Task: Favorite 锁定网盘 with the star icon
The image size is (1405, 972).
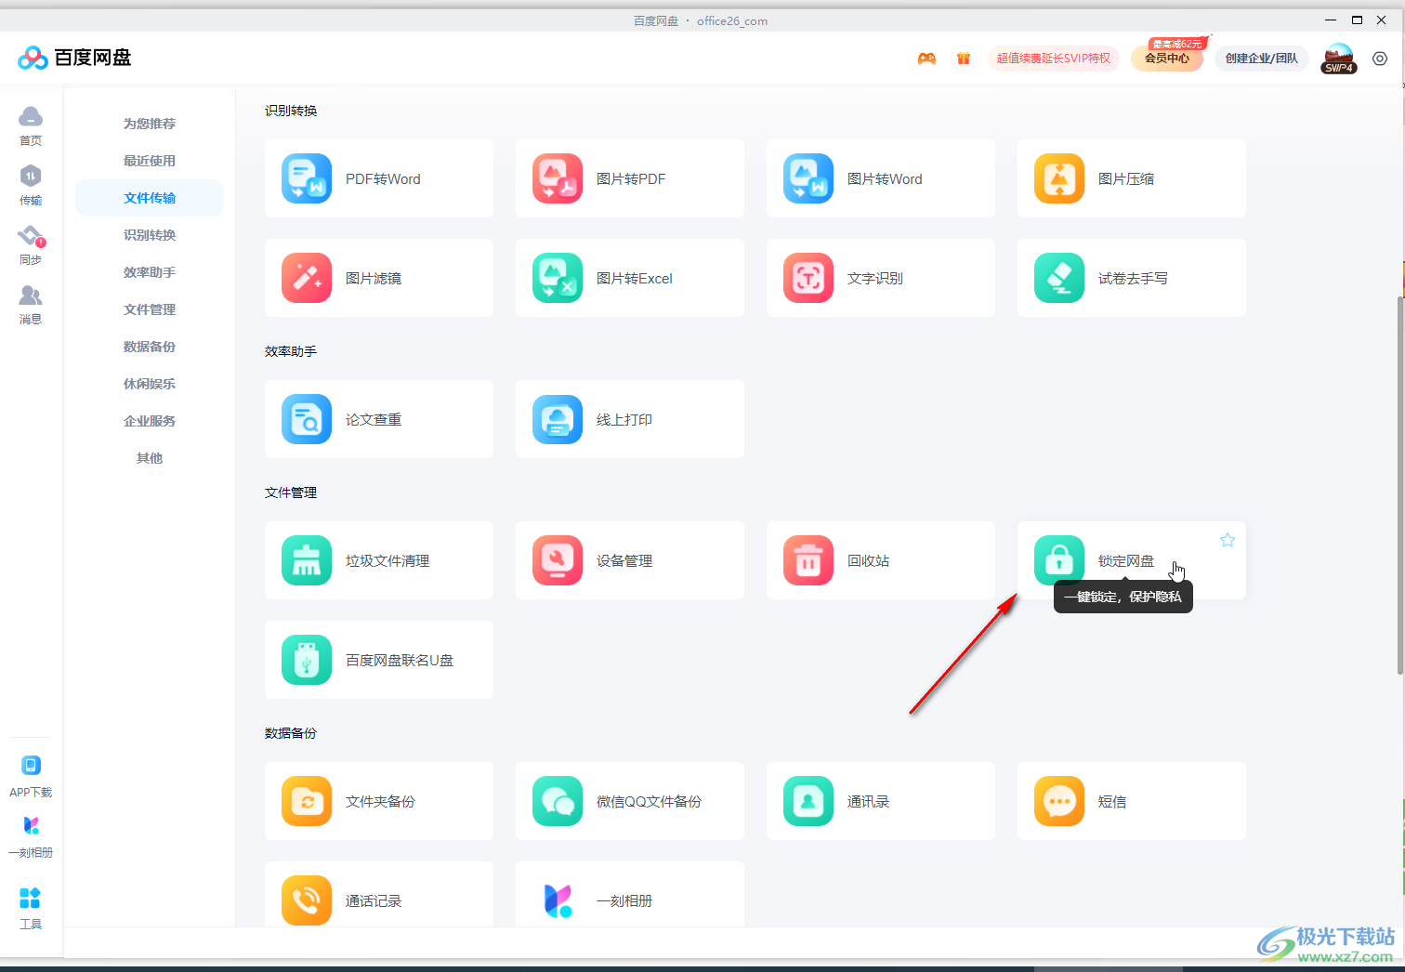Action: [1228, 540]
